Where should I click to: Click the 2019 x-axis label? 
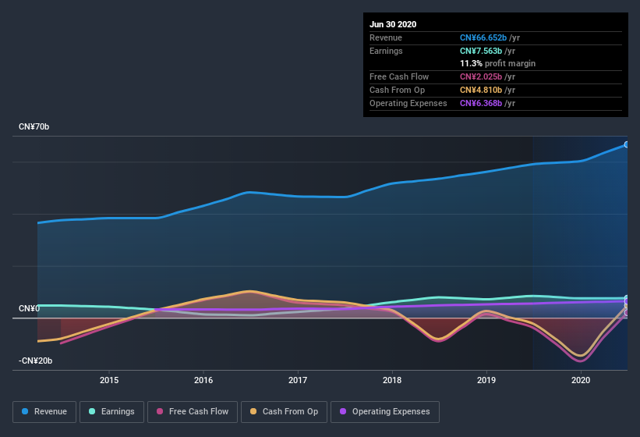(x=486, y=380)
